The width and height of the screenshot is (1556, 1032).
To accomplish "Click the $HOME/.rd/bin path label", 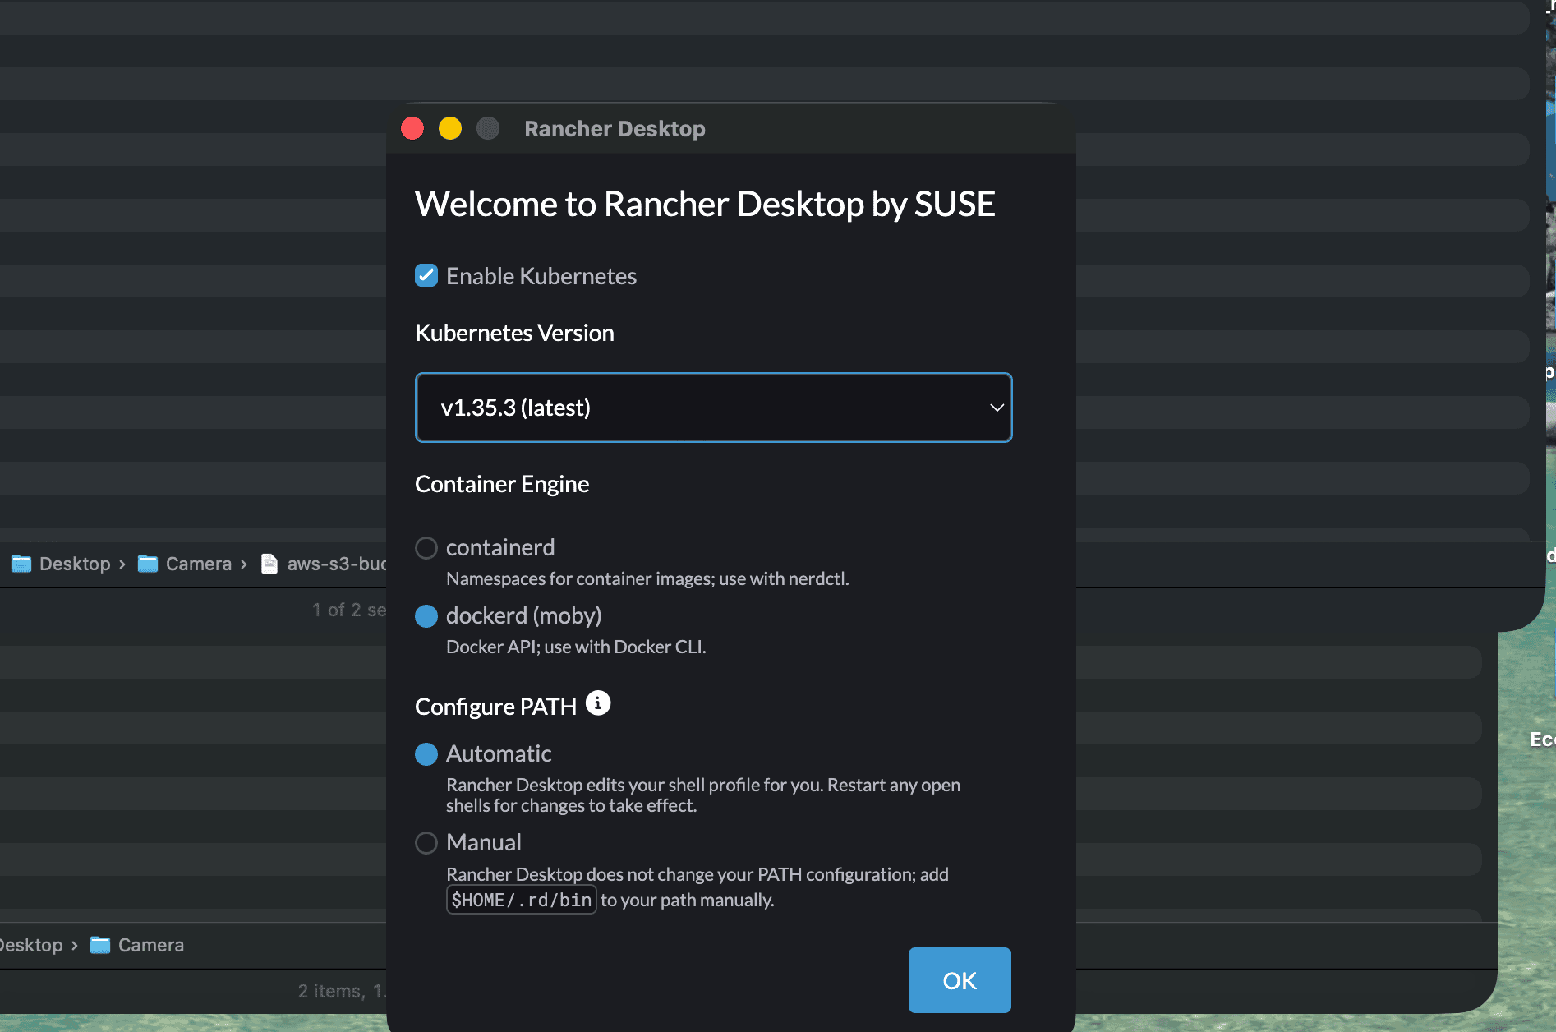I will 521,899.
